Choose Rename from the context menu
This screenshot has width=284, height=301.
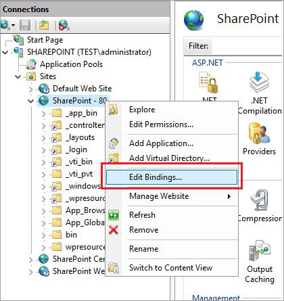coord(172,249)
